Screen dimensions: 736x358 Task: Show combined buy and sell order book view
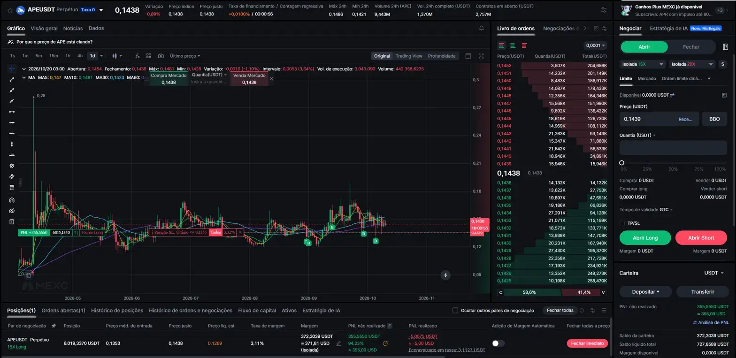point(501,46)
